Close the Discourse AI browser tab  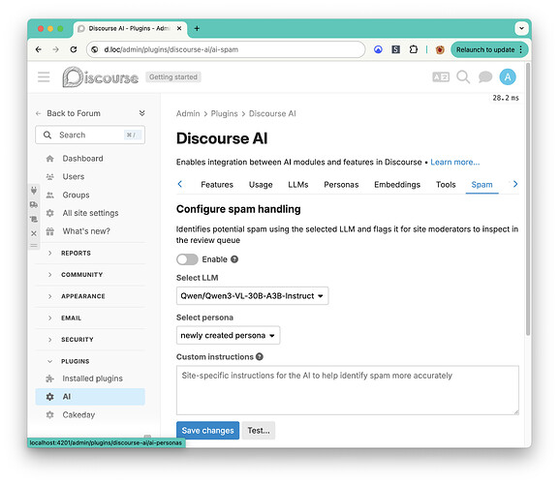(x=179, y=28)
